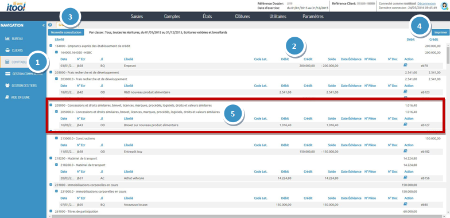Select the R&D nouveau produit alimentaire label
This screenshot has width=450, height=218.
click(x=147, y=92)
